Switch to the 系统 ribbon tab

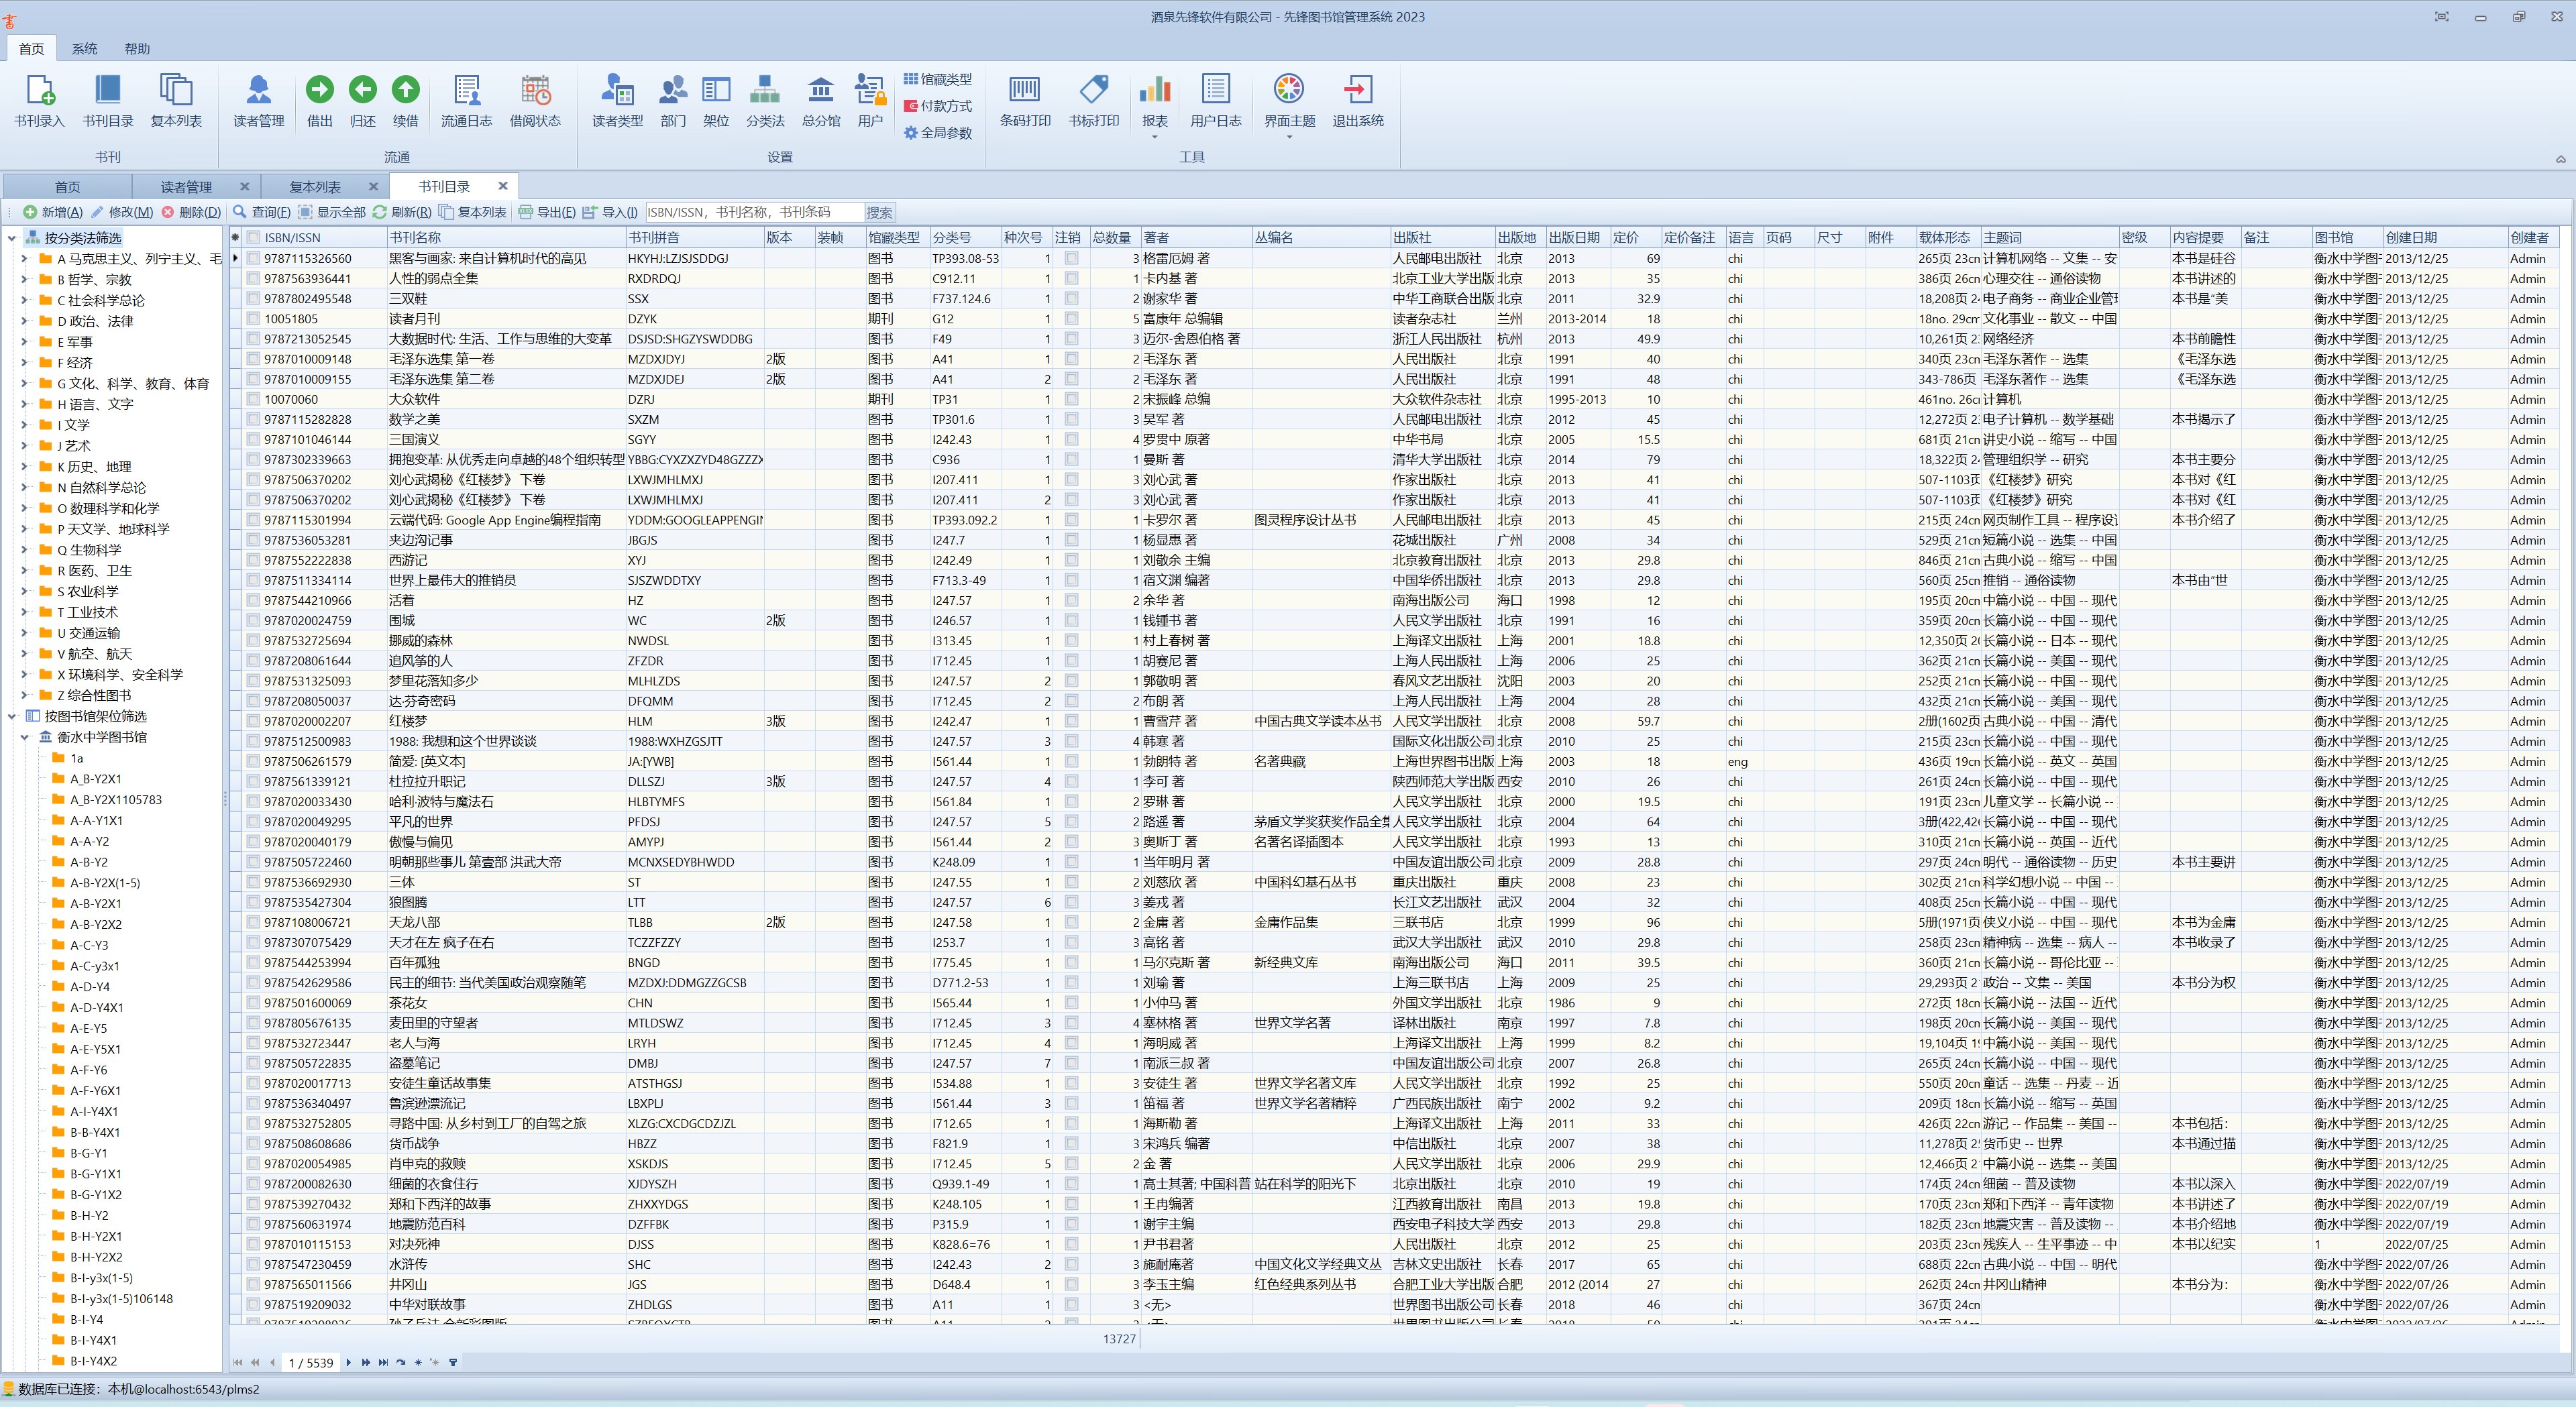coord(85,49)
